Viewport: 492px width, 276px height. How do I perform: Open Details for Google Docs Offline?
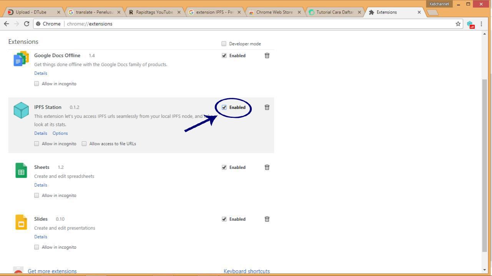pyautogui.click(x=41, y=73)
